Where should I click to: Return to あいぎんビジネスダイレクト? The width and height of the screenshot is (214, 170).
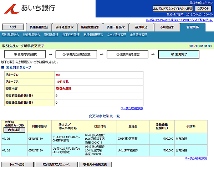(173, 9)
